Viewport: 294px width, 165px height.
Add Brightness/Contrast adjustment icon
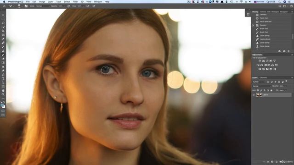click(x=260, y=61)
